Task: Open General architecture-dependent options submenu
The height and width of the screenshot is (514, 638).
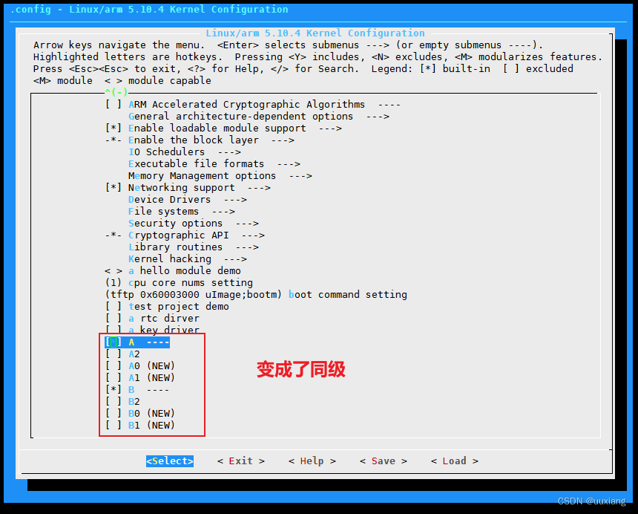Action: [259, 117]
